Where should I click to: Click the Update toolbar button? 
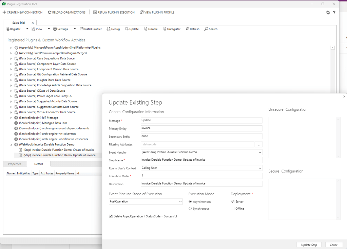[x=132, y=29]
